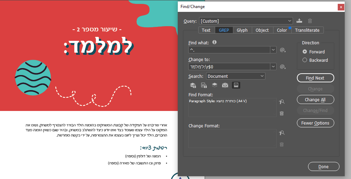Image resolution: width=351 pixels, height=179 pixels.
Task: Click the Change/Find button
Action: click(x=315, y=110)
